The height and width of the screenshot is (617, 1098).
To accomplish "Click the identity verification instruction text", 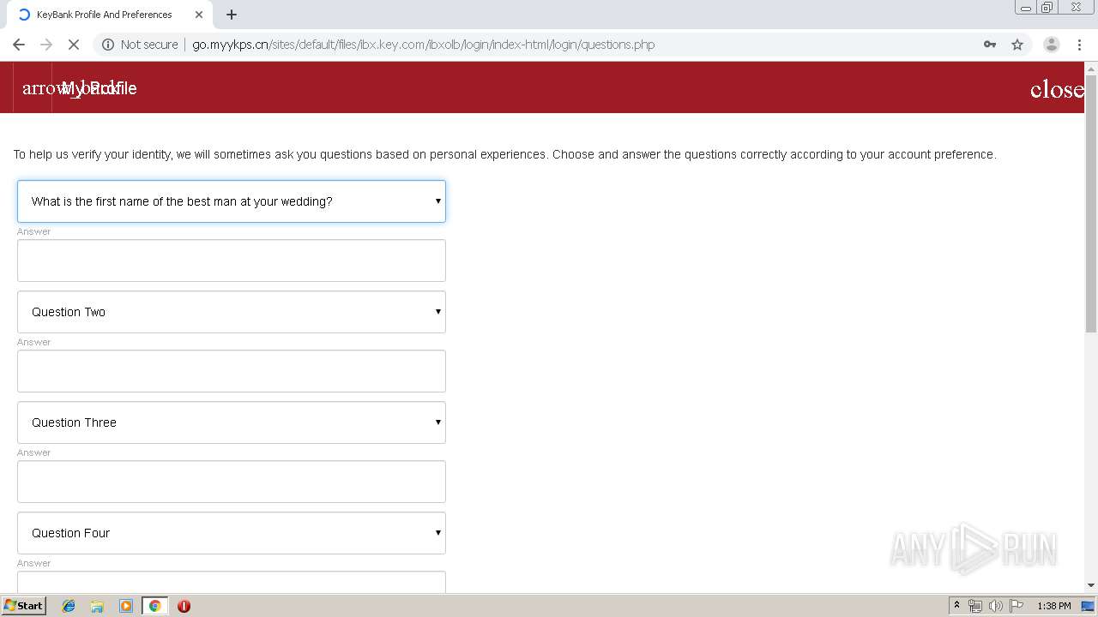I will click(x=504, y=154).
